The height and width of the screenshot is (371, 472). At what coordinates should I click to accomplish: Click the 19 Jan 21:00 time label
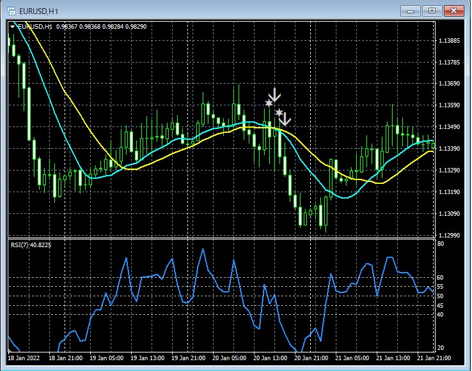[189, 358]
